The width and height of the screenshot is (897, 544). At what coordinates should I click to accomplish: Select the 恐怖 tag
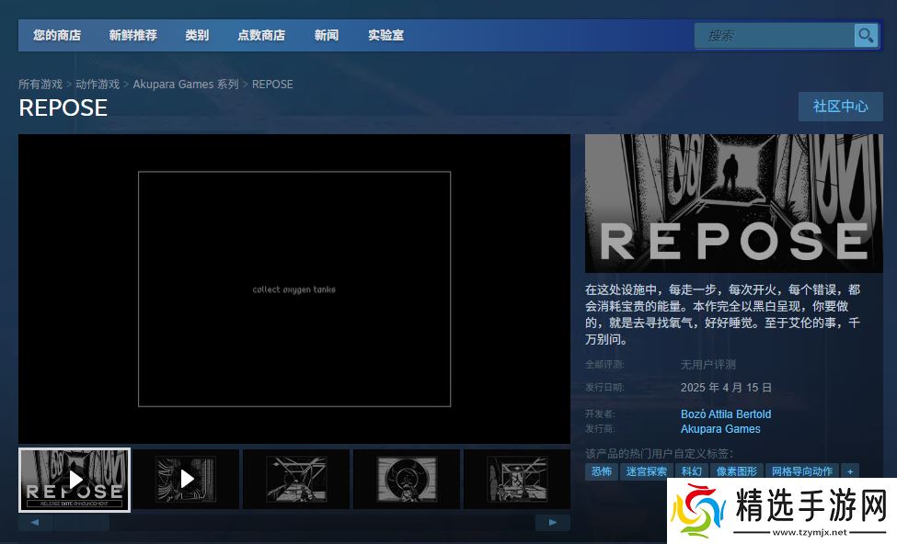(602, 471)
